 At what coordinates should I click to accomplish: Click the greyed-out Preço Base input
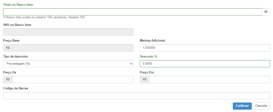73,48
